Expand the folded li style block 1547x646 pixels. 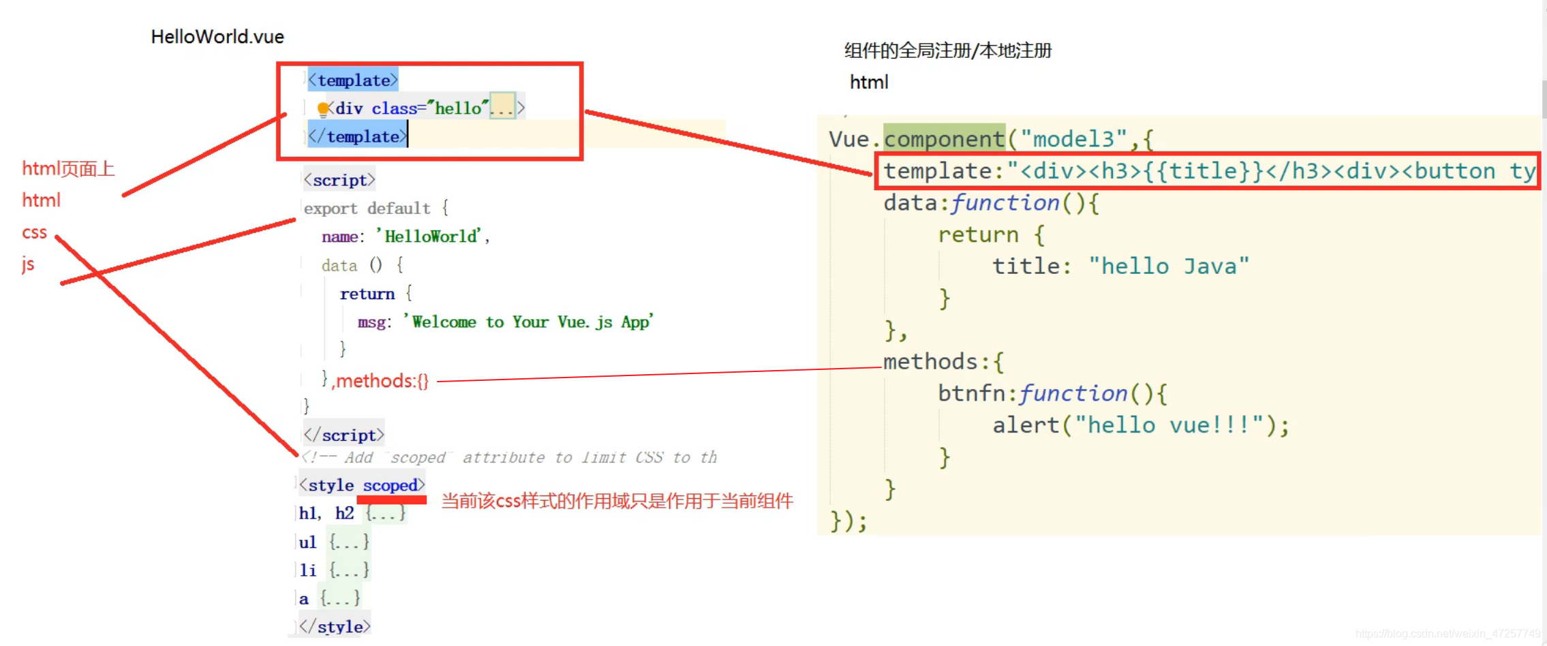(349, 570)
